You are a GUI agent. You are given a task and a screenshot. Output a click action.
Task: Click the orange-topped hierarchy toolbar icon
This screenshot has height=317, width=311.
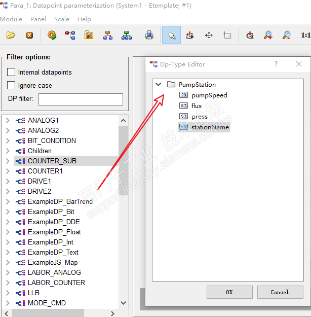108,35
